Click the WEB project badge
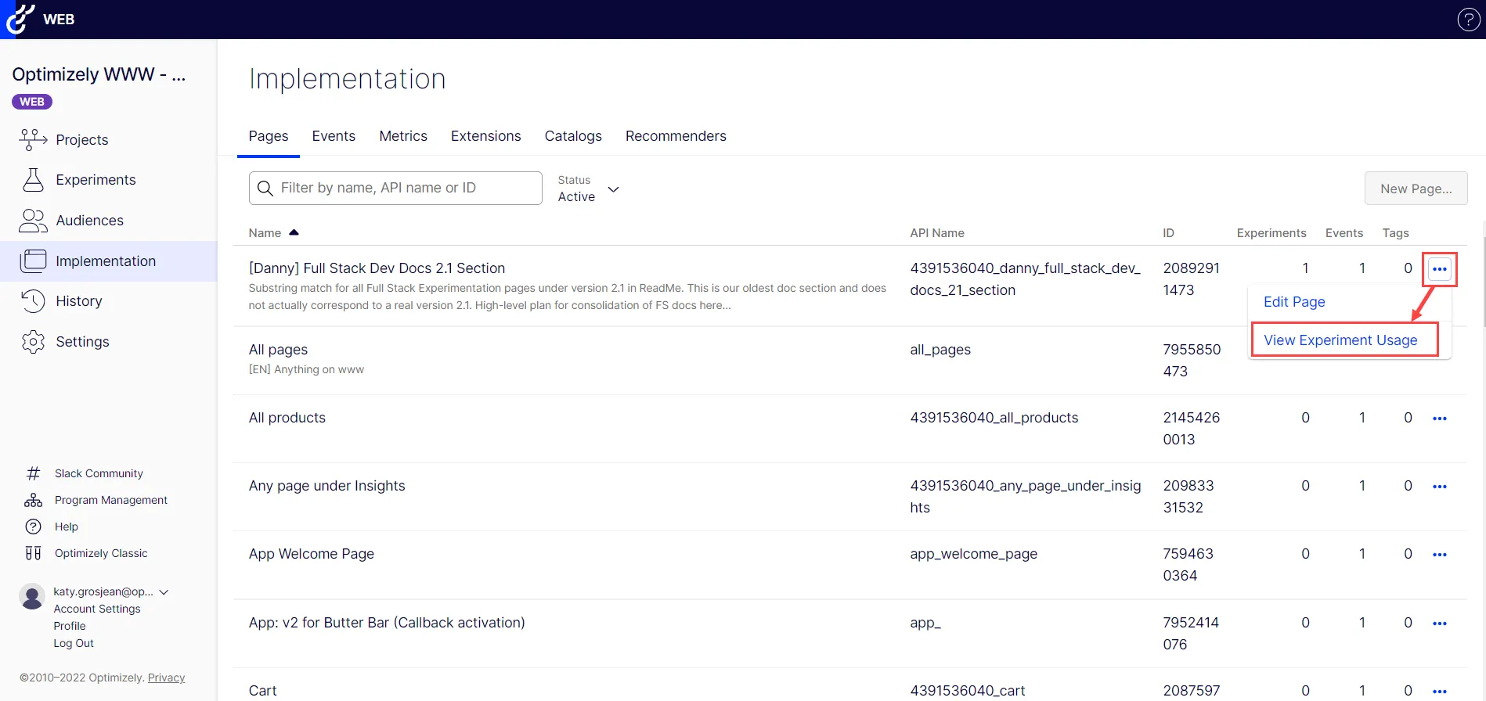The width and height of the screenshot is (1486, 701). (32, 102)
